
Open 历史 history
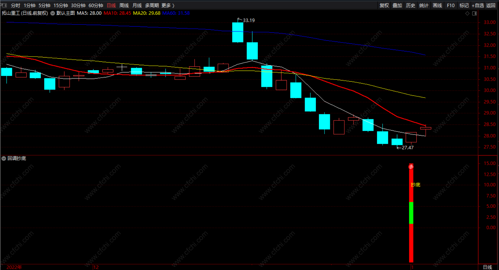(x=410, y=6)
